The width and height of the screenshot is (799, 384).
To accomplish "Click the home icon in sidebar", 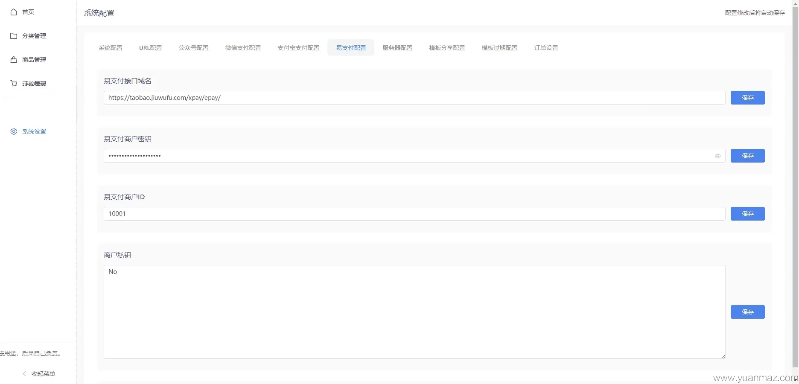I will (14, 12).
